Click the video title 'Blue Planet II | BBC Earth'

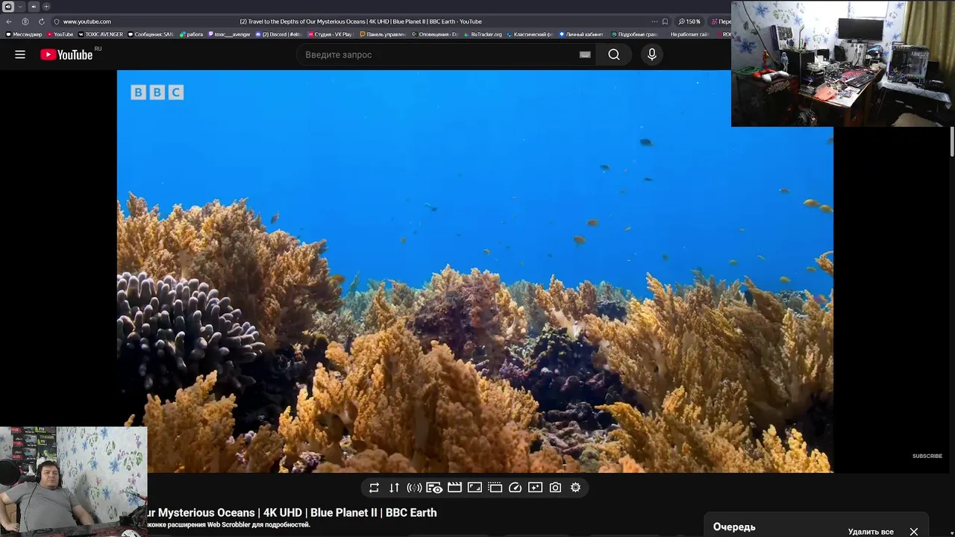pos(373,512)
